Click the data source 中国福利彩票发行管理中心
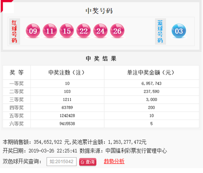Viewport: 203px width, 173px height. tap(136, 151)
